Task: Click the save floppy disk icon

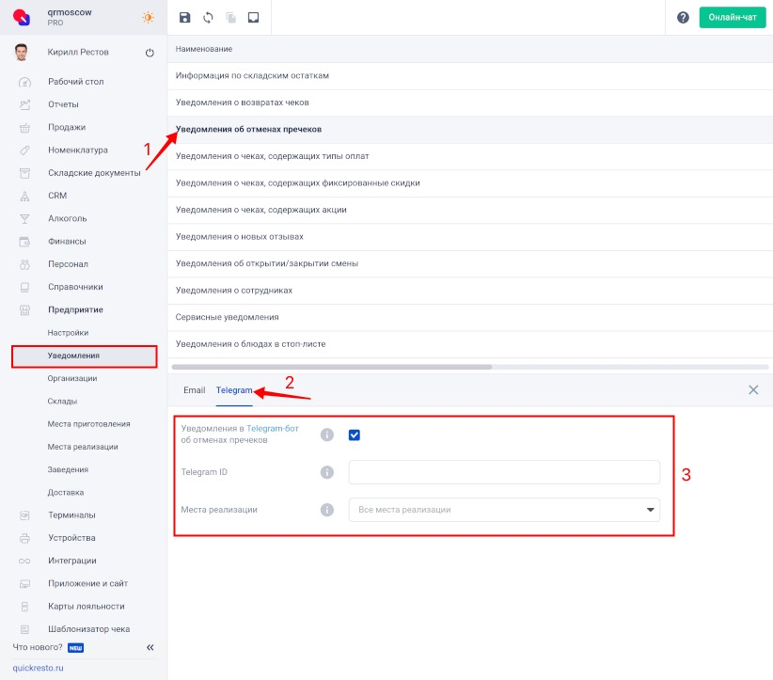Action: coord(184,18)
